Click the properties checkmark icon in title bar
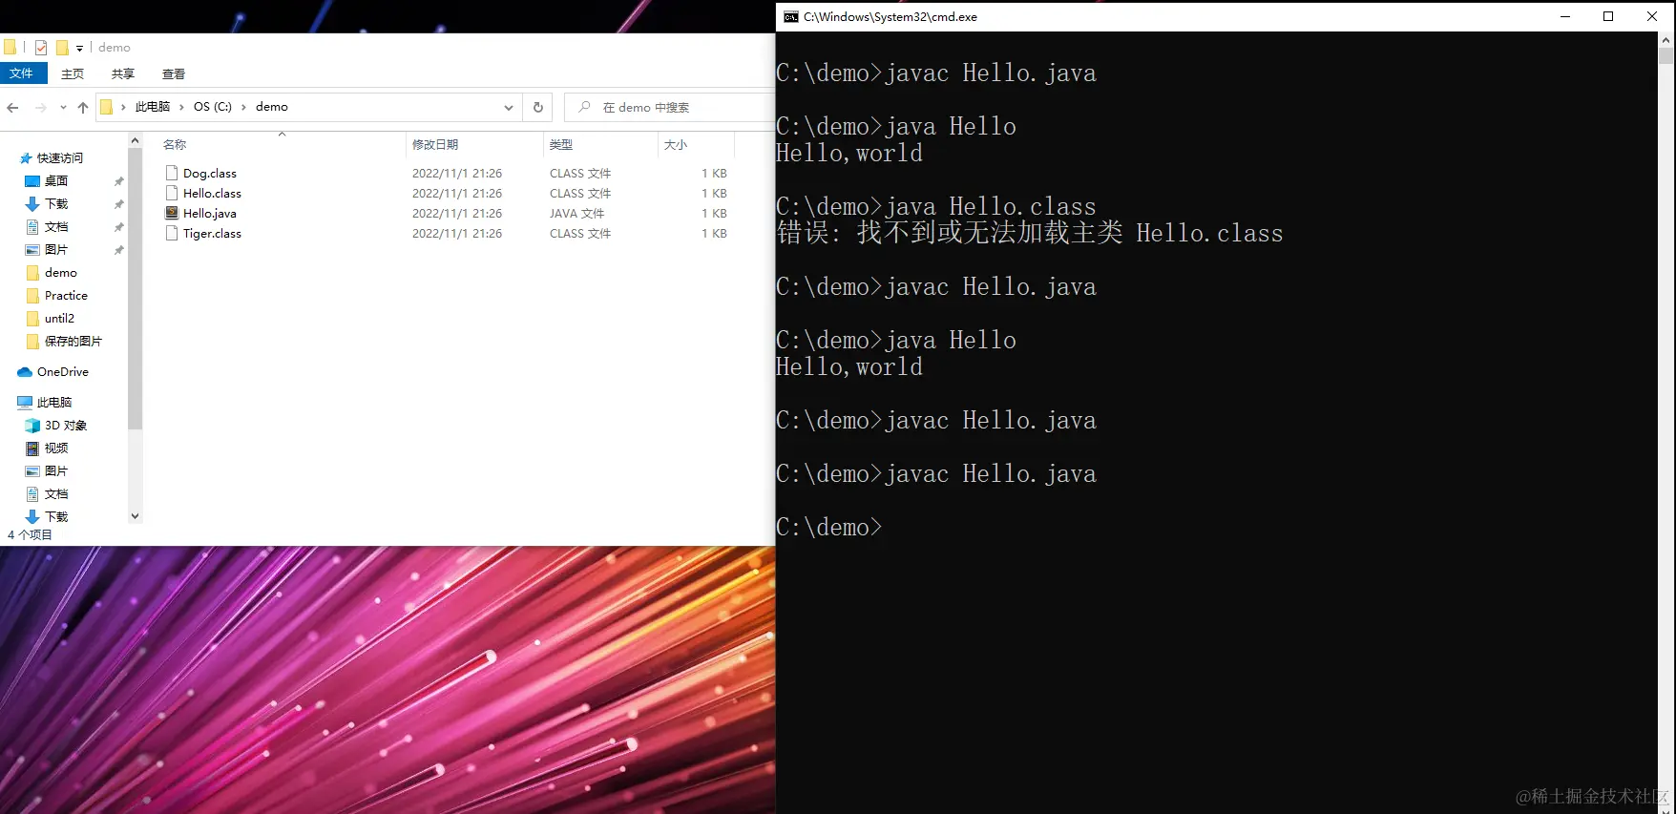 [41, 47]
